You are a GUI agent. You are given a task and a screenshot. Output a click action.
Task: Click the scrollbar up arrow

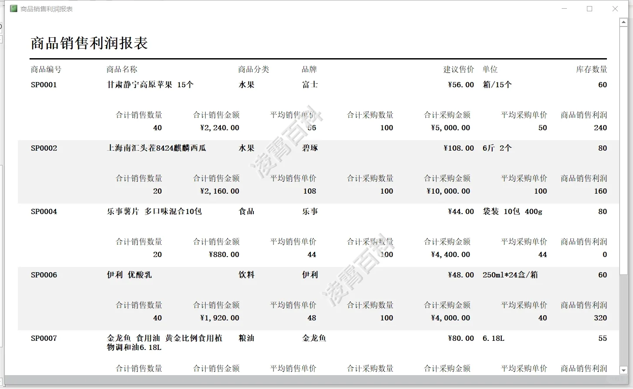click(x=623, y=23)
